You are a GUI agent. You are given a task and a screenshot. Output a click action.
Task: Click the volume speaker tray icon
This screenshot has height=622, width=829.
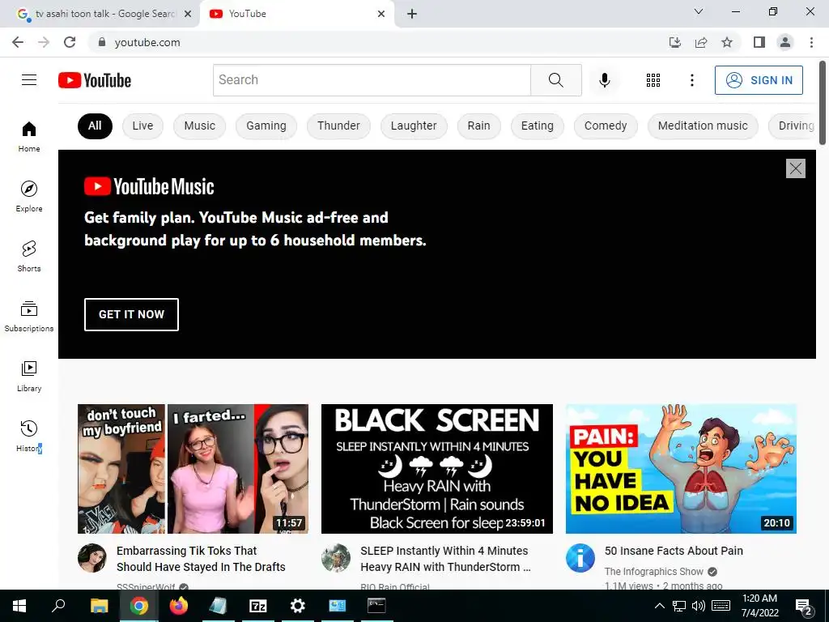pos(699,606)
